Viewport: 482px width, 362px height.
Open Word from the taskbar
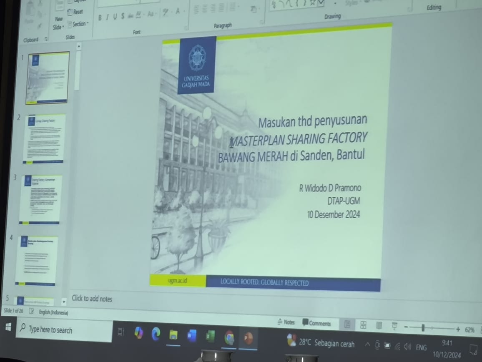tap(192, 336)
